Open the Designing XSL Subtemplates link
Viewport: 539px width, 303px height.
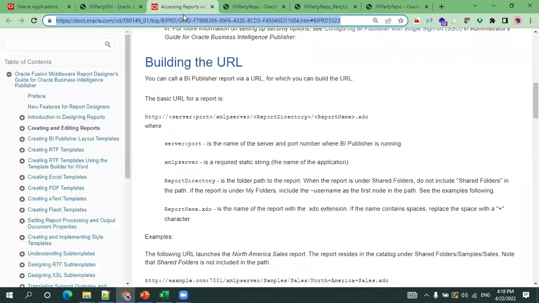click(61, 275)
